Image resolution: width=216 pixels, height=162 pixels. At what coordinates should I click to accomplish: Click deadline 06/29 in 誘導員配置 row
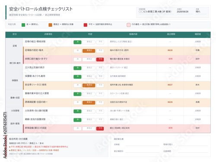point(170,102)
